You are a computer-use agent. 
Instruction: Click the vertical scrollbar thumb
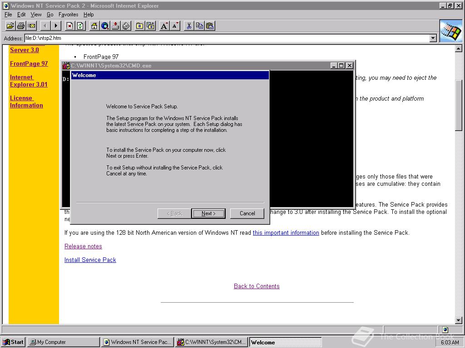click(459, 105)
